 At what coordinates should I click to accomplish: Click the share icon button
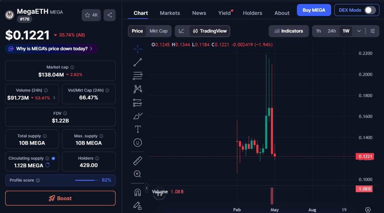[110, 15]
